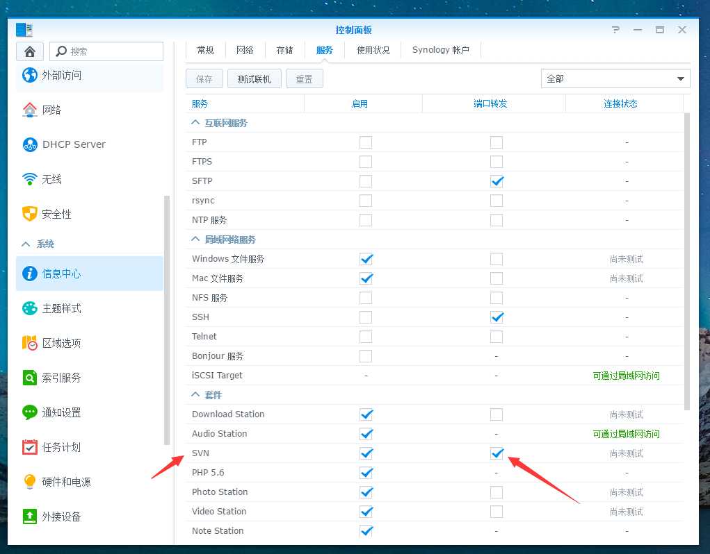Click the 测试联机 button

point(254,79)
